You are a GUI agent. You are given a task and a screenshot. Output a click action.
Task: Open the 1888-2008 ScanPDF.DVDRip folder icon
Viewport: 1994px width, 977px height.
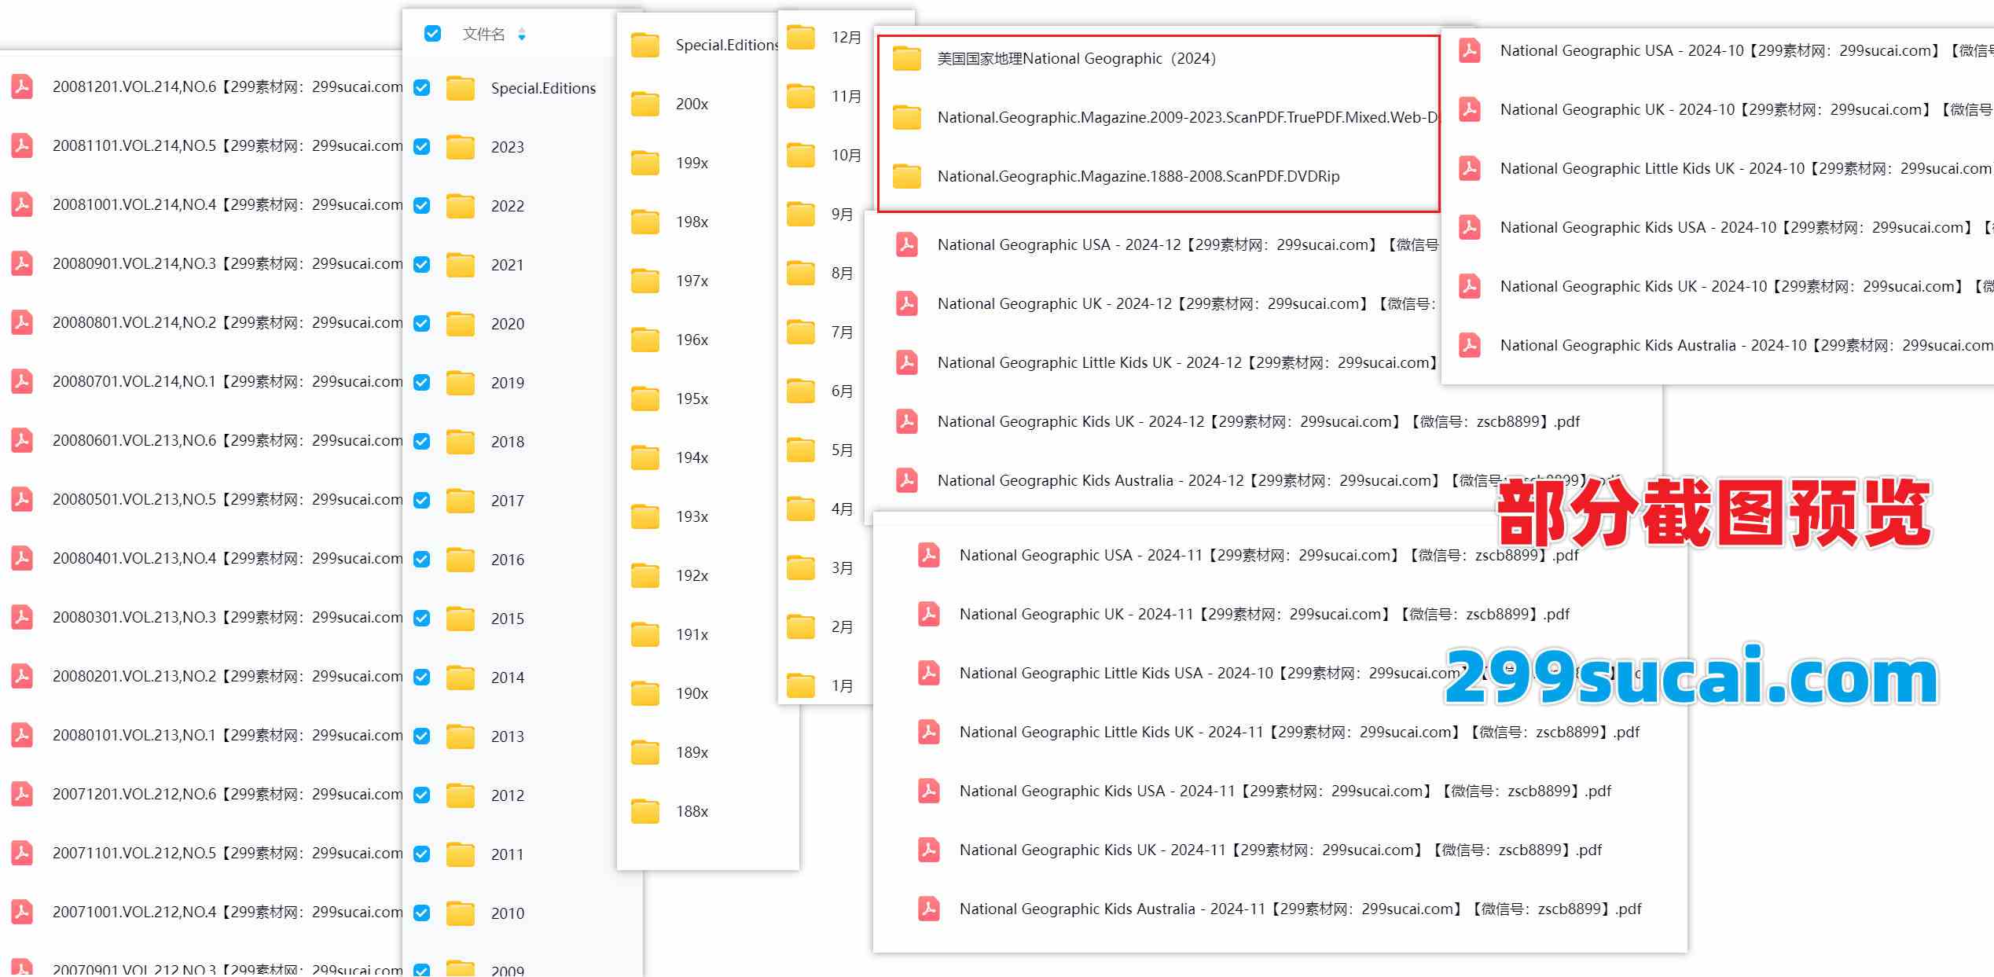(907, 175)
